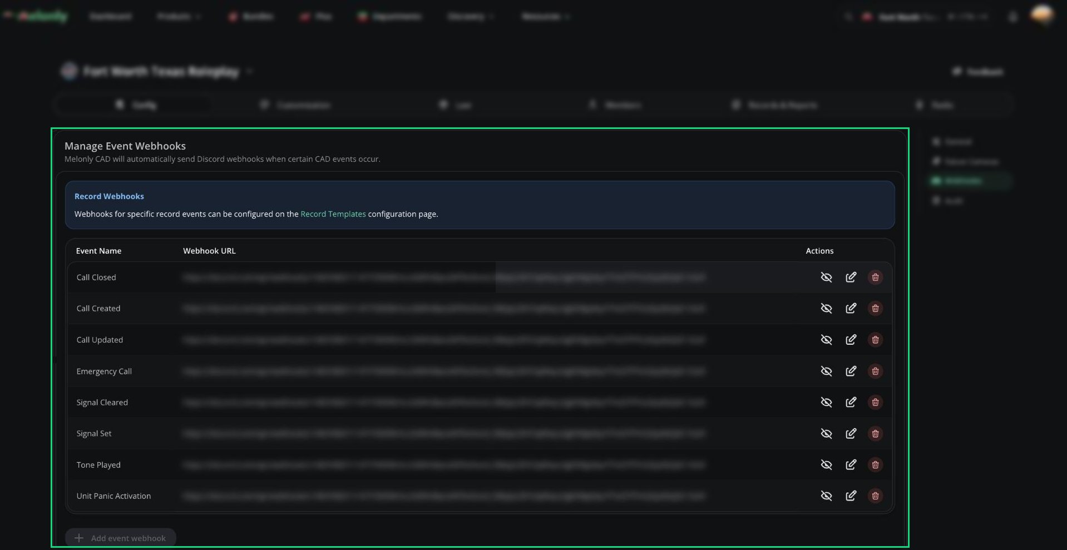Screen dimensions: 1067x550
Task: Show the hidden Call Updated webhook URL
Action: click(826, 339)
